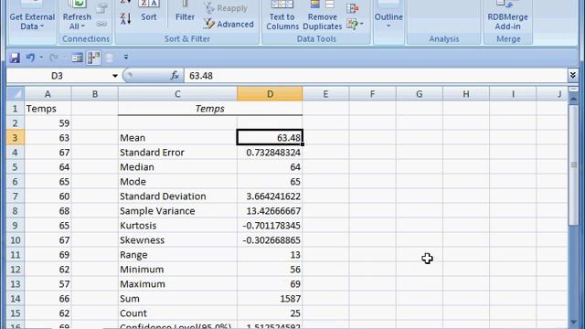Select the Sample Variance label
The image size is (585, 329).
pyautogui.click(x=177, y=211)
